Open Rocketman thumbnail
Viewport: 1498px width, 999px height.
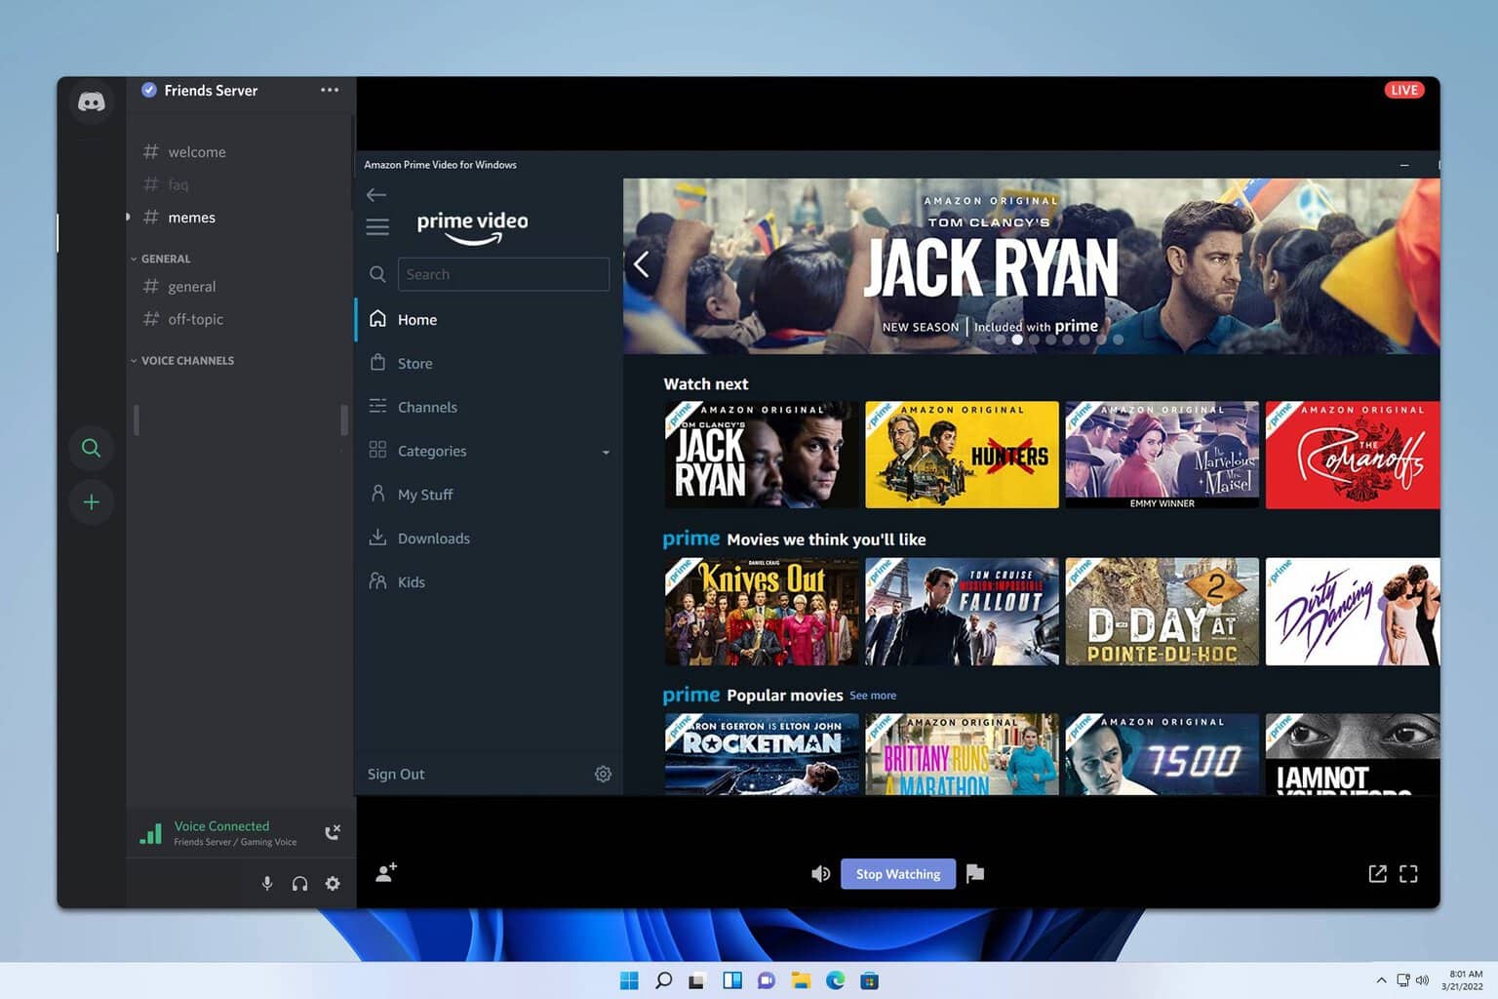pos(762,754)
